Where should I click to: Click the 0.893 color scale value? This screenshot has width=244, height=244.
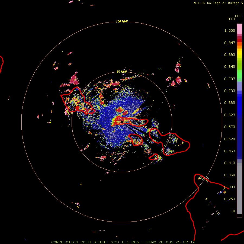point(230,54)
